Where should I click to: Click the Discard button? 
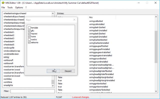coord(68,71)
